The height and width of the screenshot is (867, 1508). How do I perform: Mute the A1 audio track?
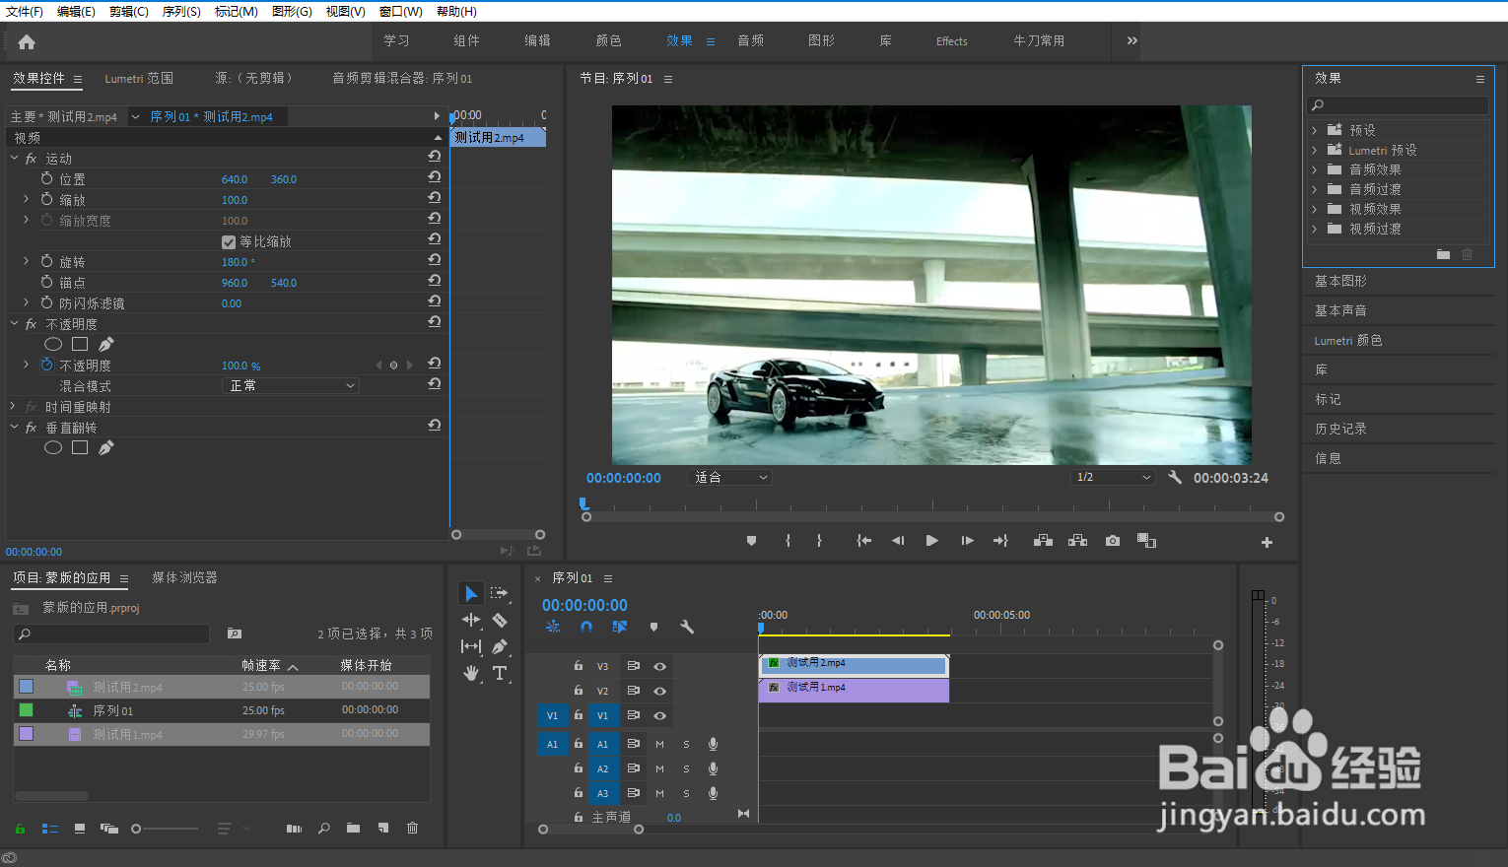pyautogui.click(x=659, y=744)
